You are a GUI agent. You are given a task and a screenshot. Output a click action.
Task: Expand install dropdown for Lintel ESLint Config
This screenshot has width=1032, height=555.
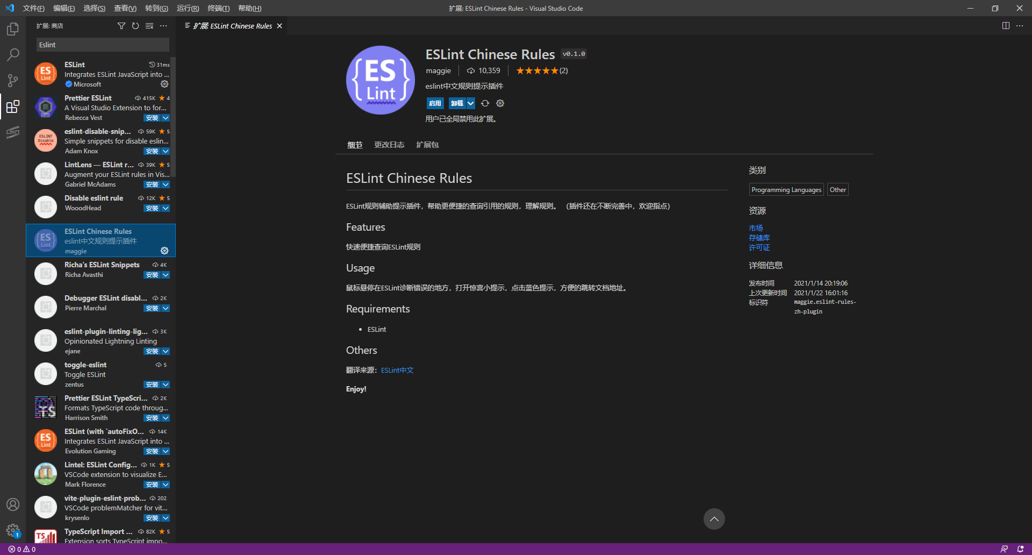click(x=166, y=485)
